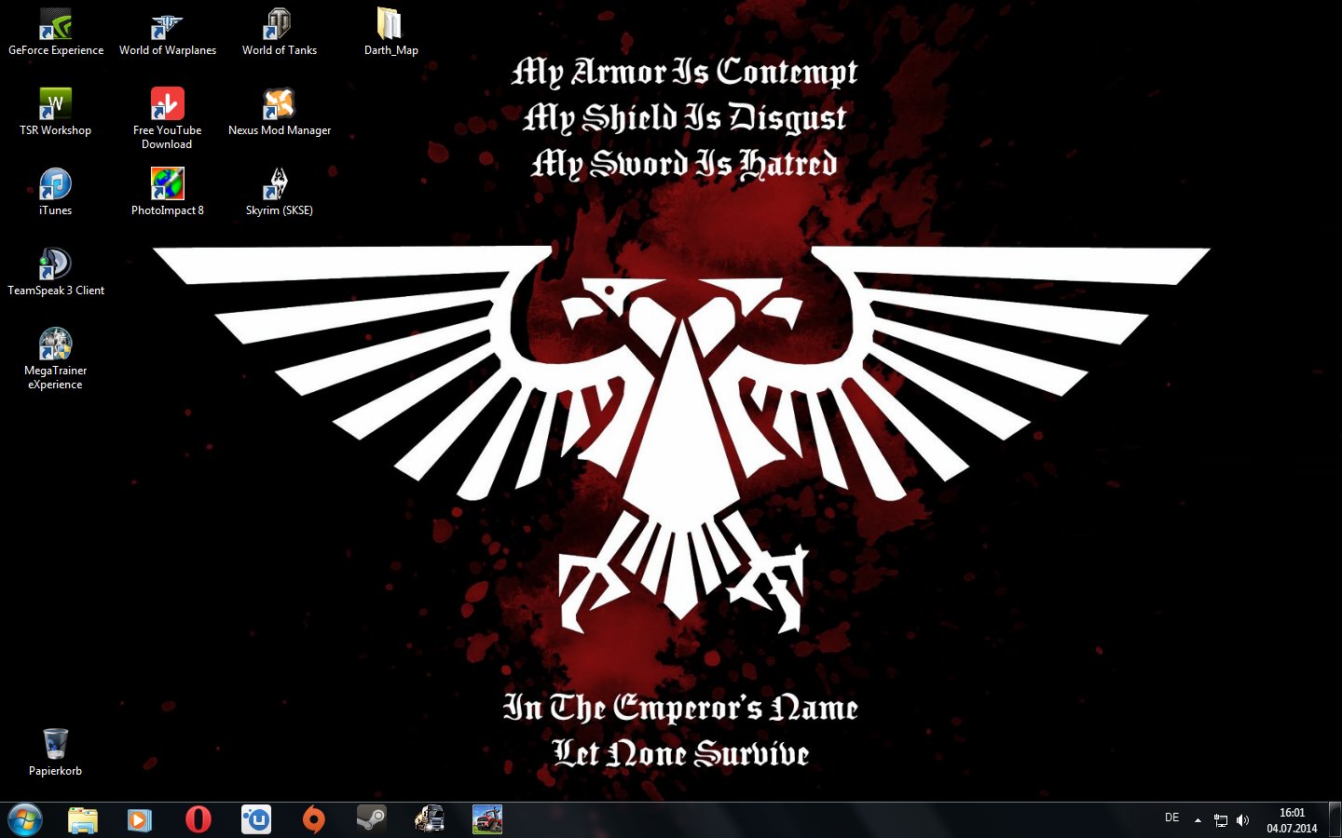Open the Windows Start menu
1342x838 pixels.
point(25,820)
